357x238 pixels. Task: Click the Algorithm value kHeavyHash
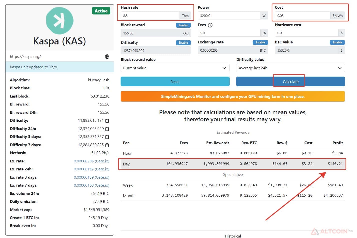pyautogui.click(x=99, y=80)
